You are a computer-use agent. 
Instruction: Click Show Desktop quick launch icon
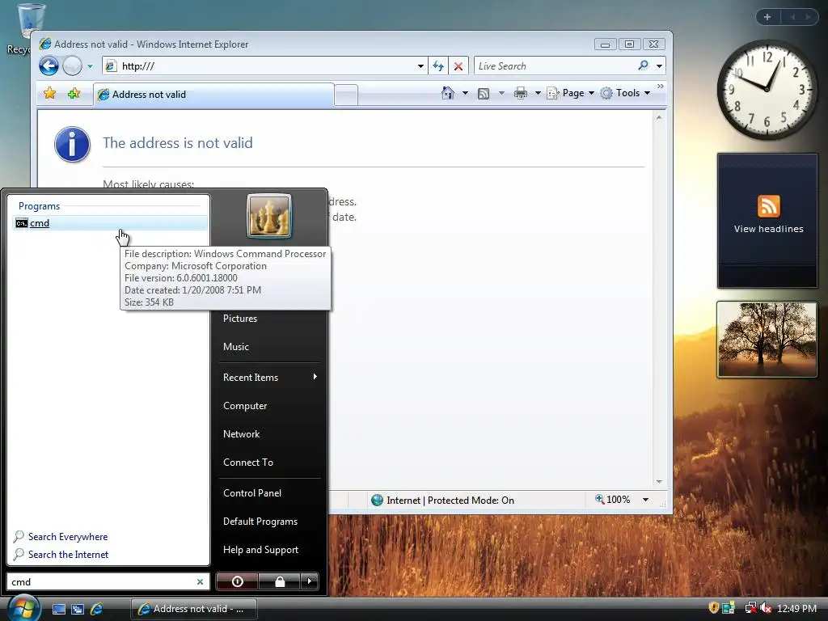(x=58, y=609)
